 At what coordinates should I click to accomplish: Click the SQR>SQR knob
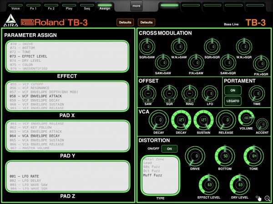tap(212, 46)
